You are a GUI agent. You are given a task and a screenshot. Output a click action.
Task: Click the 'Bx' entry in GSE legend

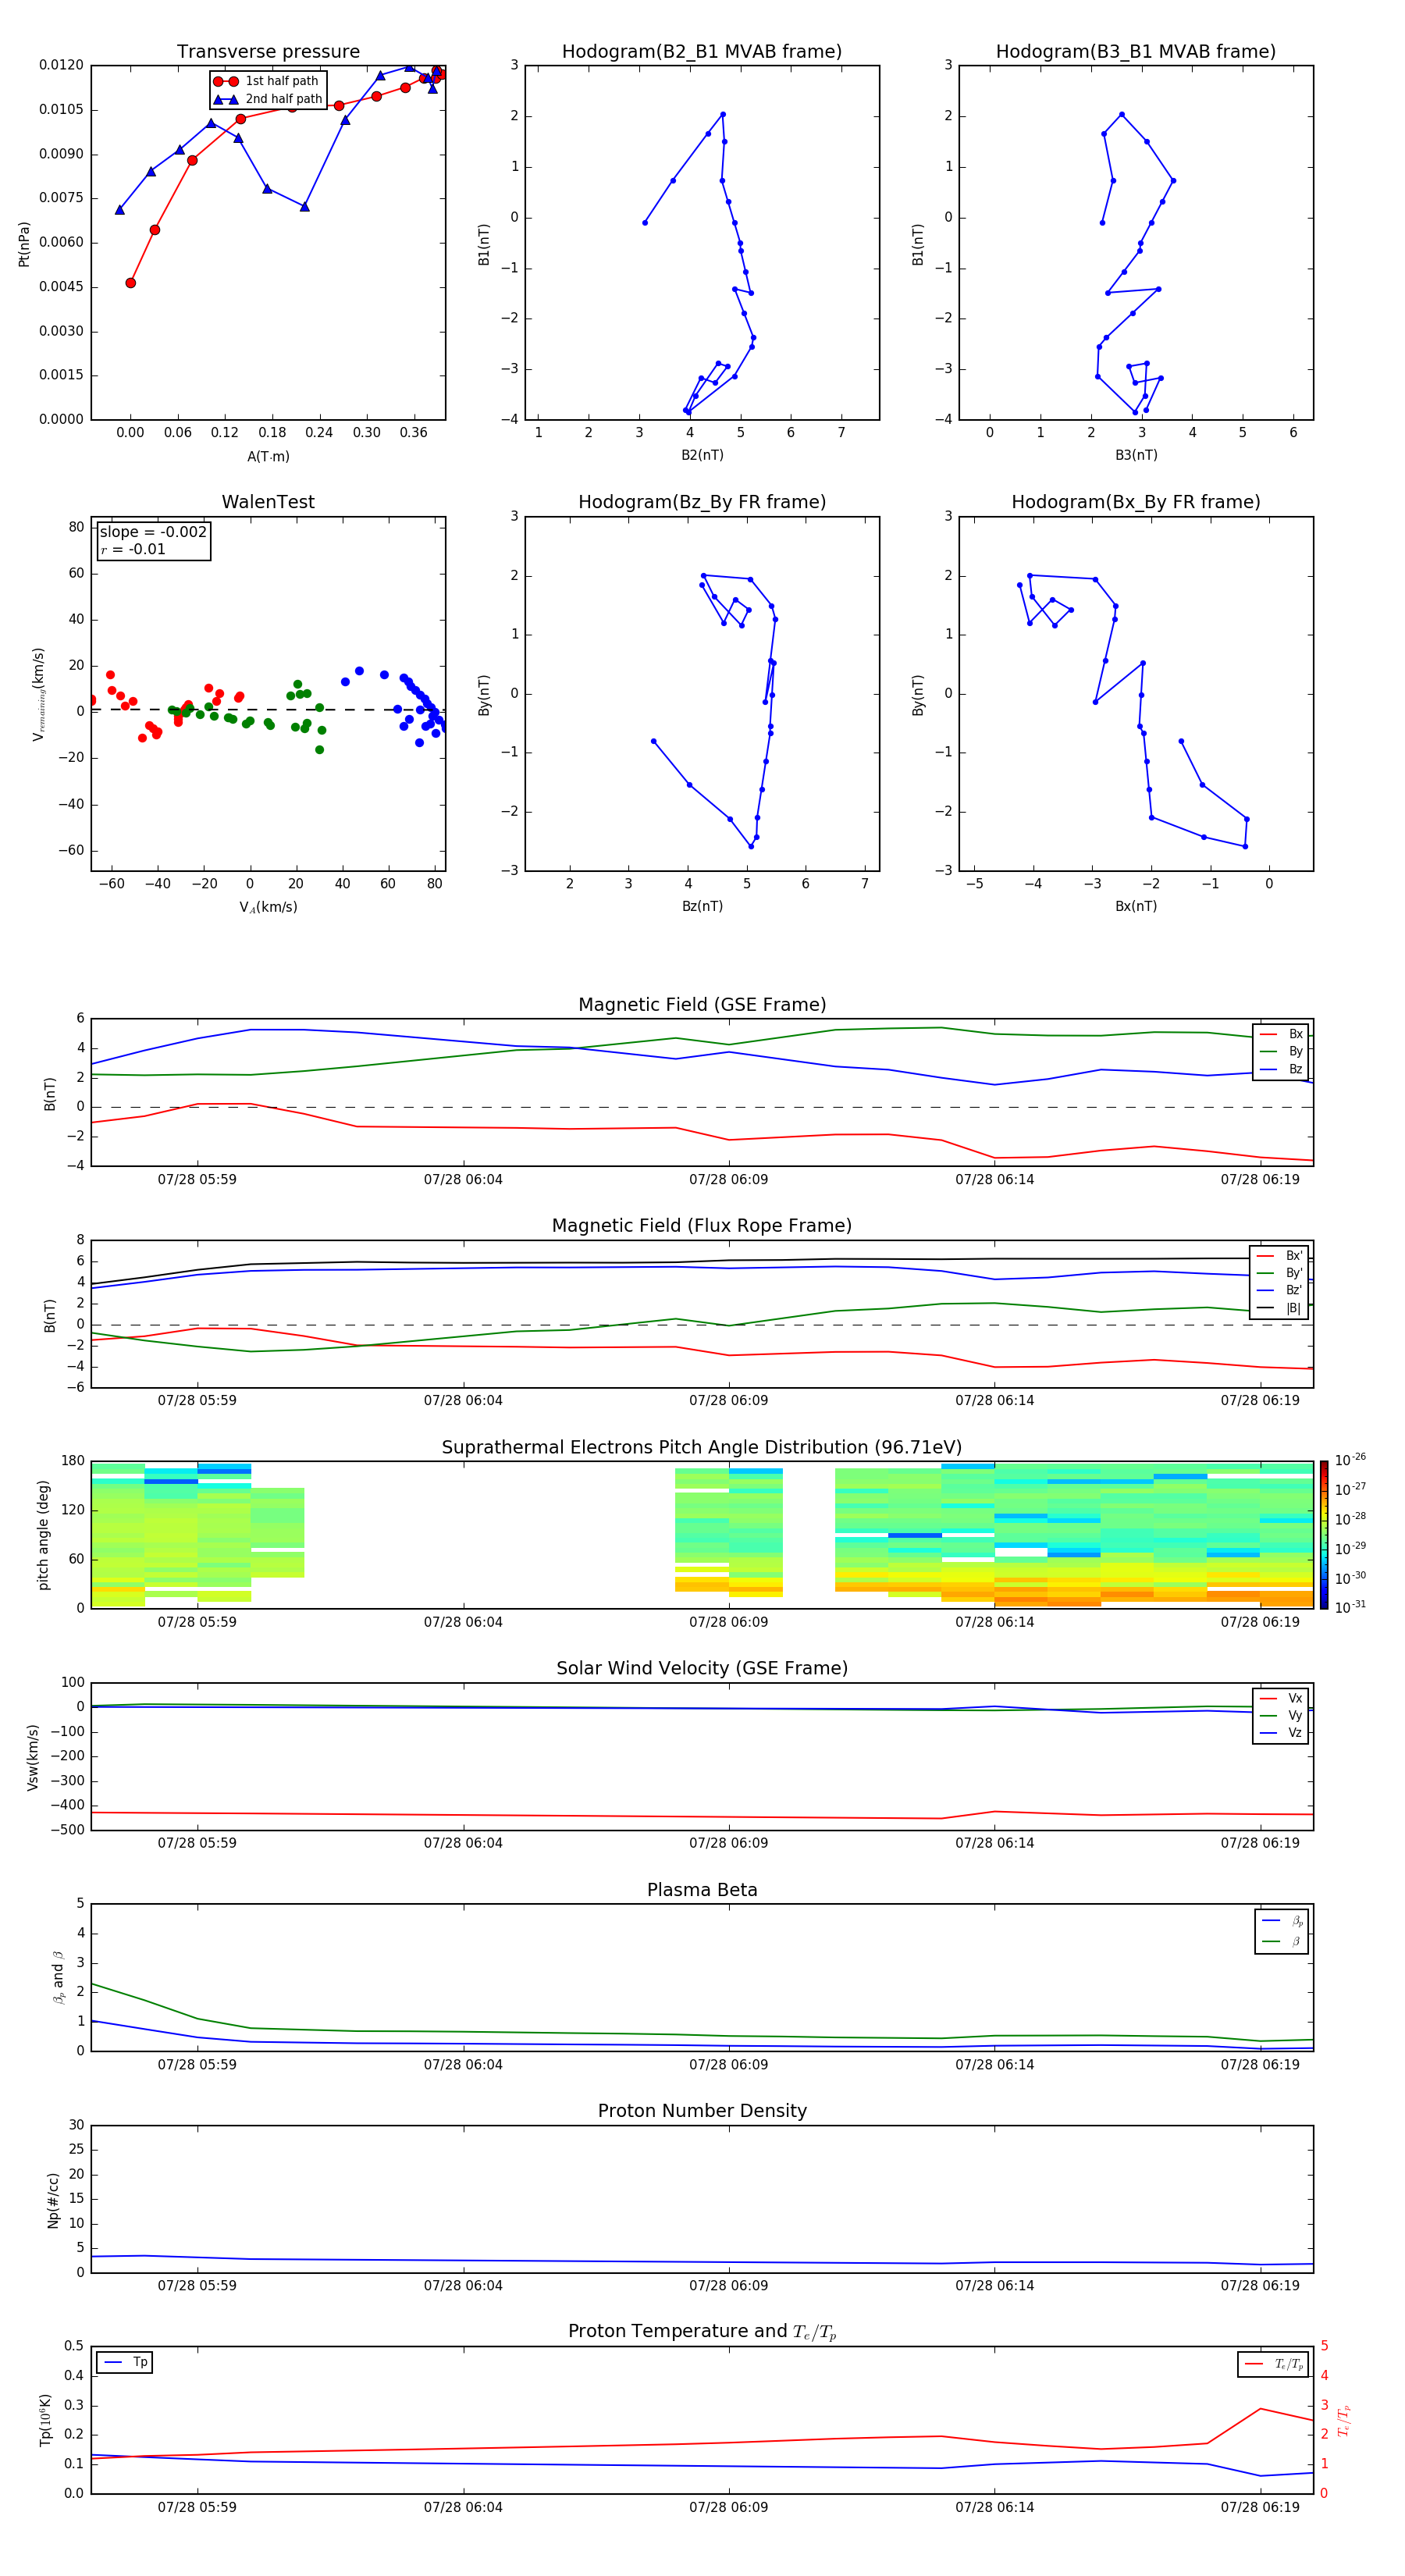(1282, 1034)
